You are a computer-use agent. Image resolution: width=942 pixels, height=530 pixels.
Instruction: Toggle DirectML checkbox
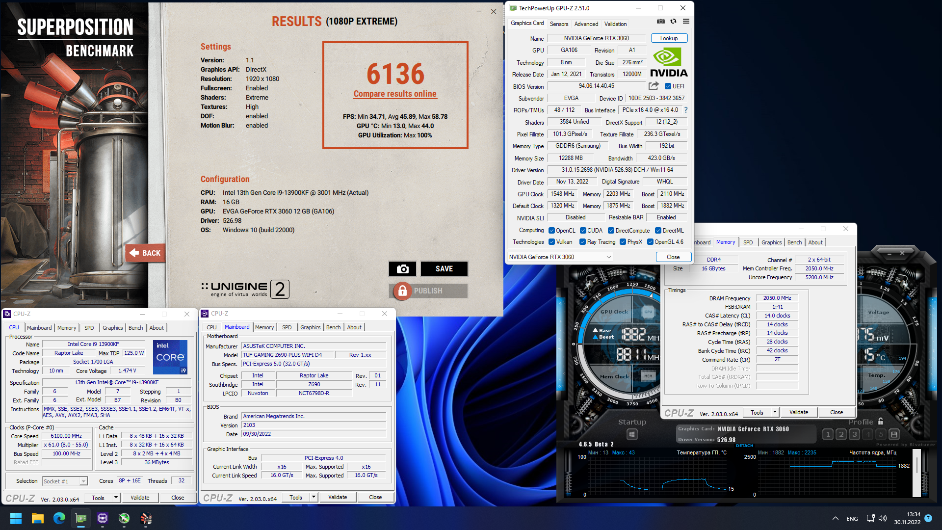pyautogui.click(x=658, y=231)
